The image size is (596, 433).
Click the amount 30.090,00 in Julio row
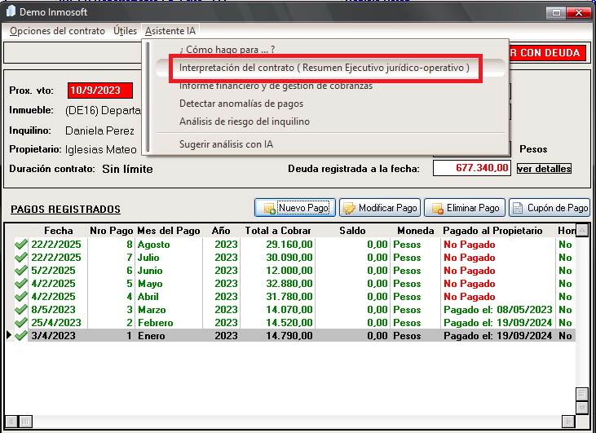(x=289, y=258)
